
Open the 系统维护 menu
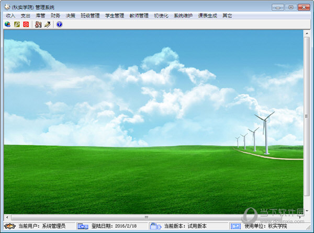point(183,16)
